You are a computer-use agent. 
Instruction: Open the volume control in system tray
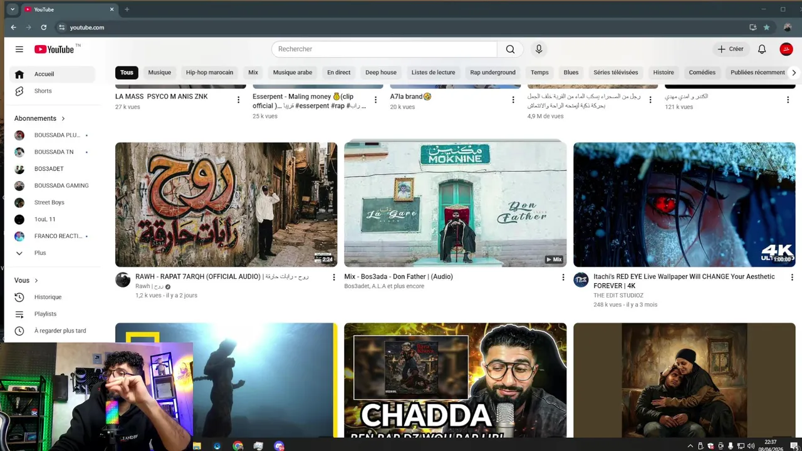coord(751,446)
